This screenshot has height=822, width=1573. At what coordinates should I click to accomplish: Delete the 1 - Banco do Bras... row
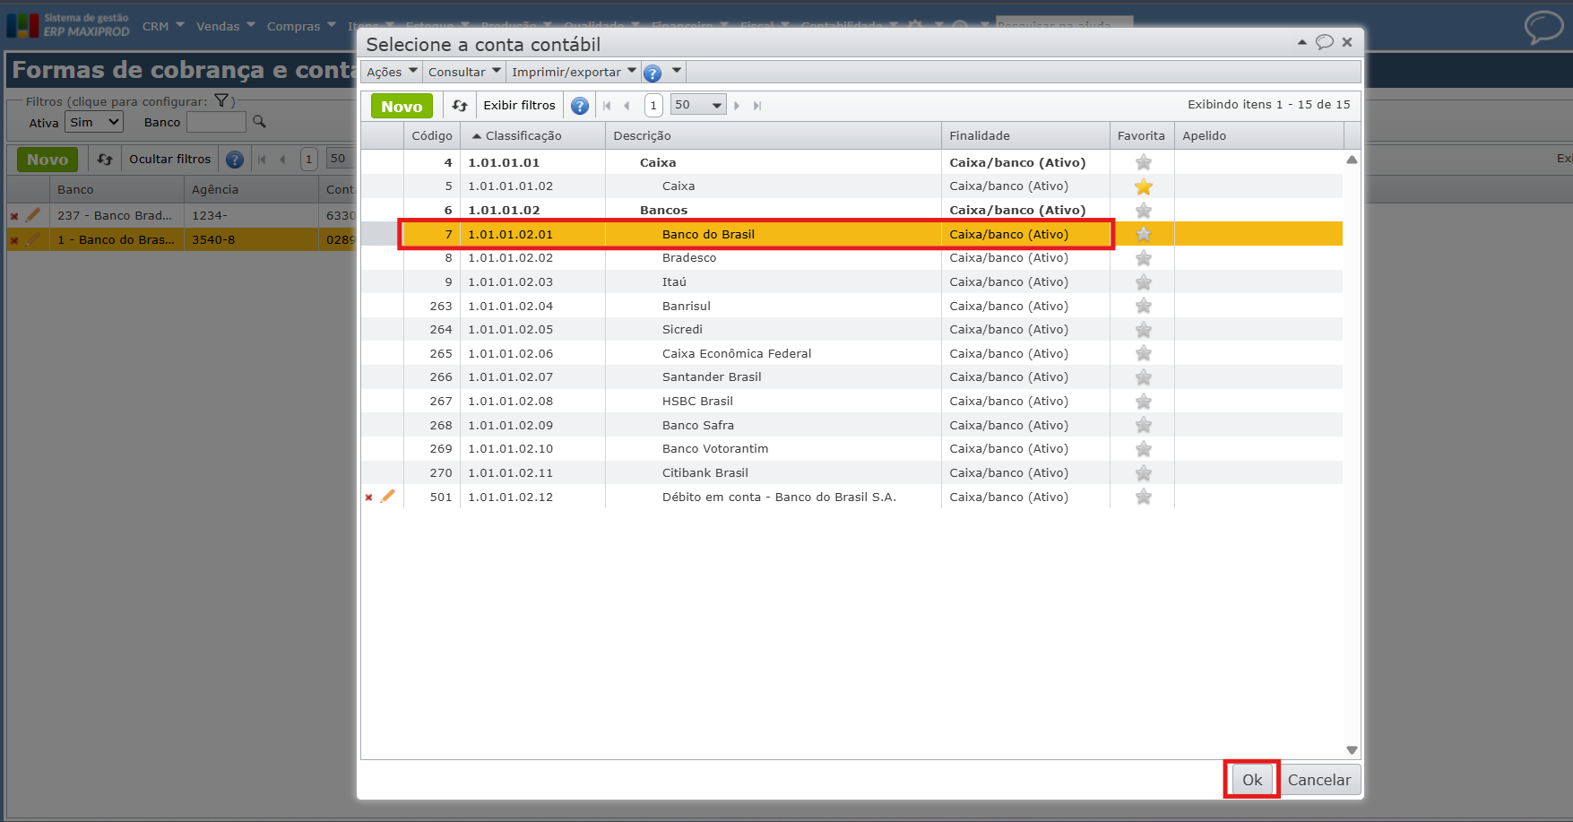pyautogui.click(x=14, y=240)
